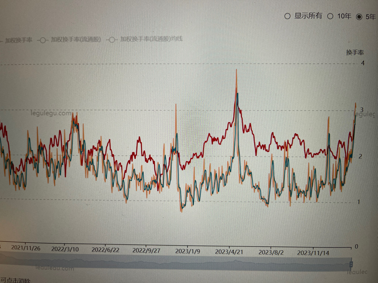
Task: Click the y-axis value 4
Action: (362, 63)
